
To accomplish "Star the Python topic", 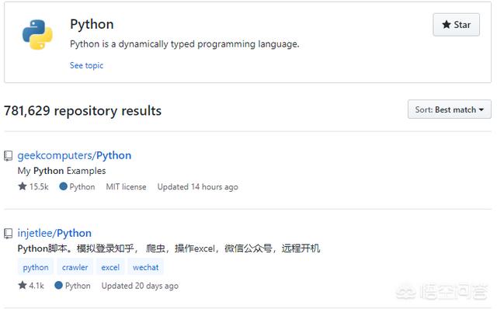I will [x=456, y=25].
